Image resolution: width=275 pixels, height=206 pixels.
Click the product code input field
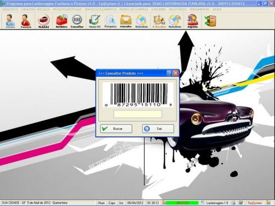[137, 114]
